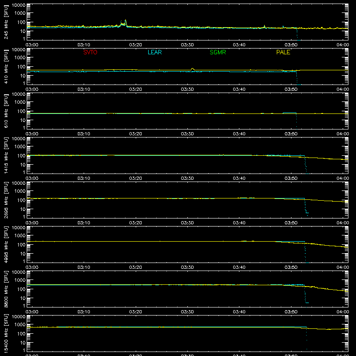Click the small yellow bump in 410 MHz plot
The width and height of the screenshot is (356, 356).
[193, 69]
